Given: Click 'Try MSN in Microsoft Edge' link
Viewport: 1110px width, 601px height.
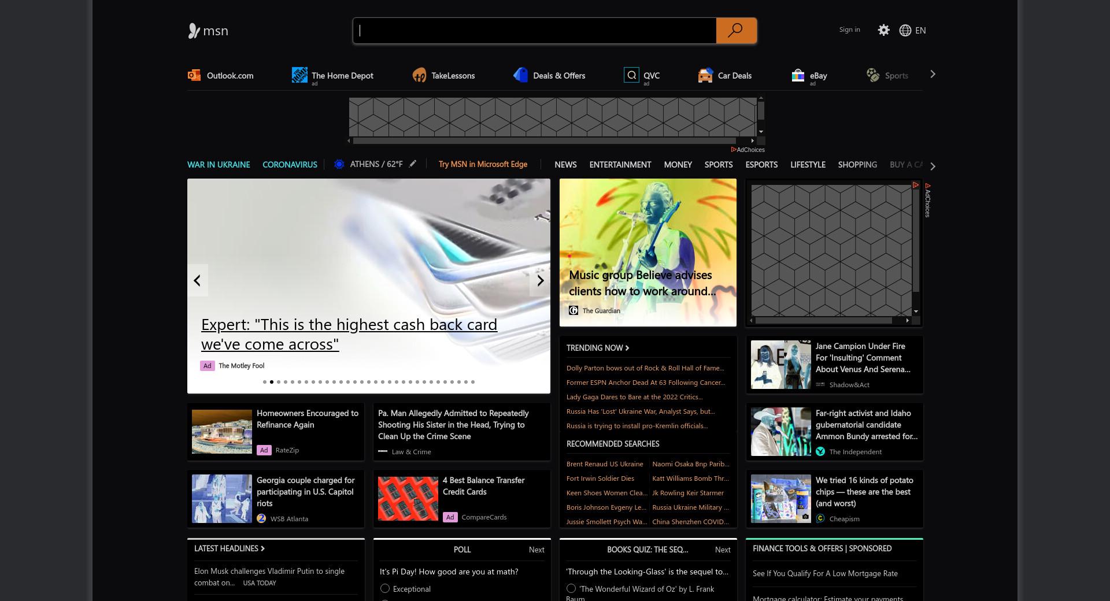Looking at the screenshot, I should coord(483,164).
